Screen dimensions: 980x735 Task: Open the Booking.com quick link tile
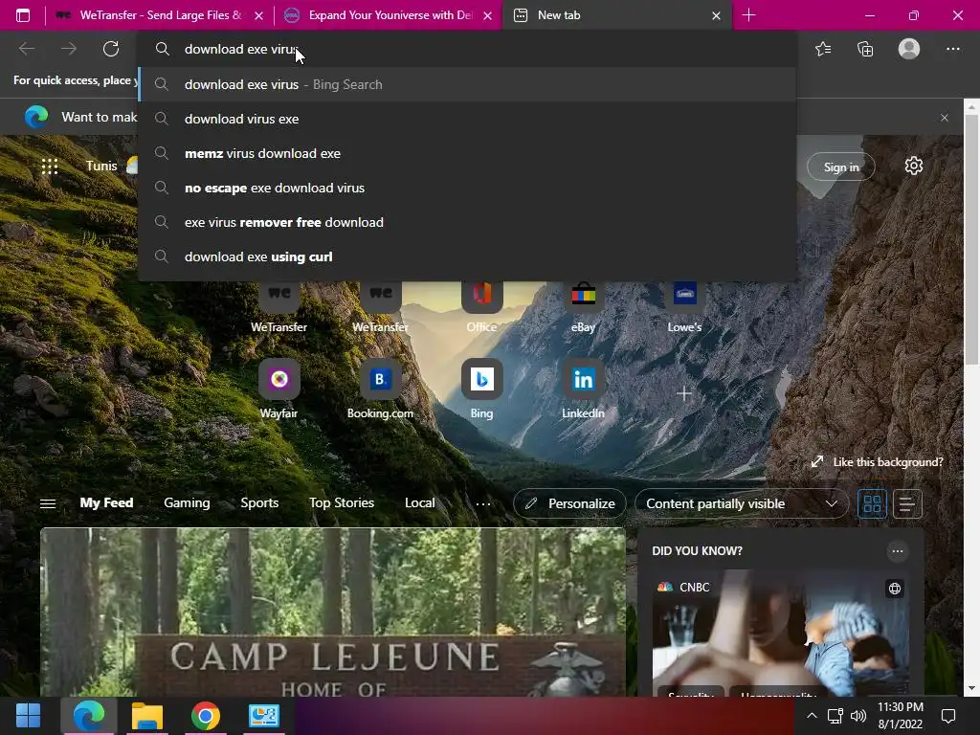pos(380,389)
